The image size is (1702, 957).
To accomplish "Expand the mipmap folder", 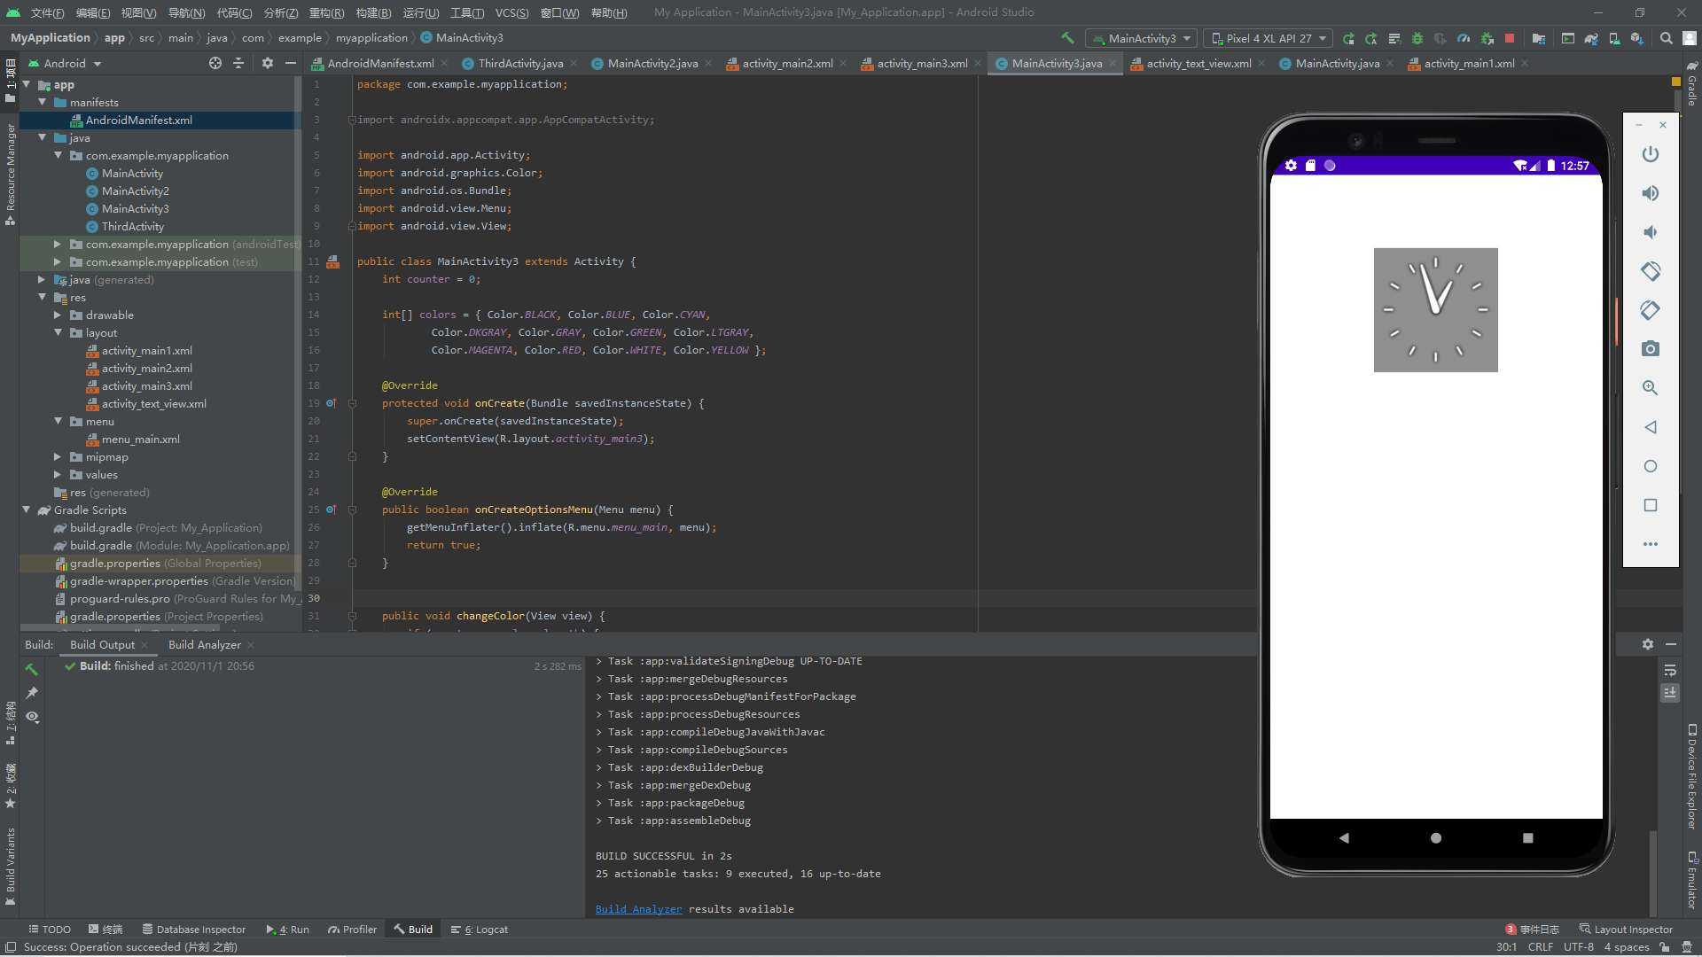I will click(x=58, y=456).
